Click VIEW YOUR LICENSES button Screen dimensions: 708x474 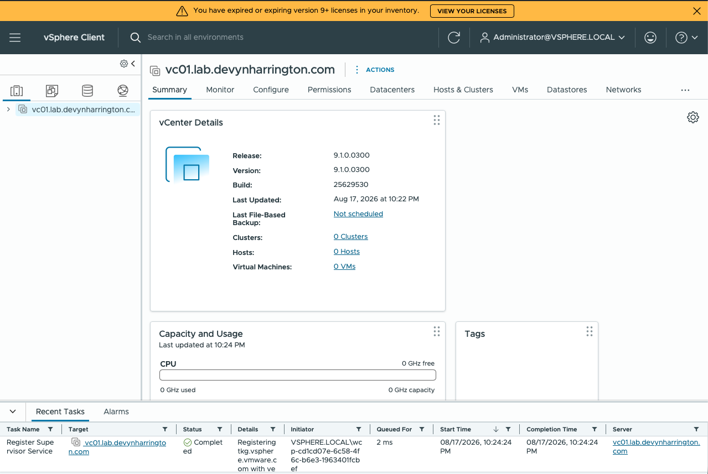pos(472,11)
